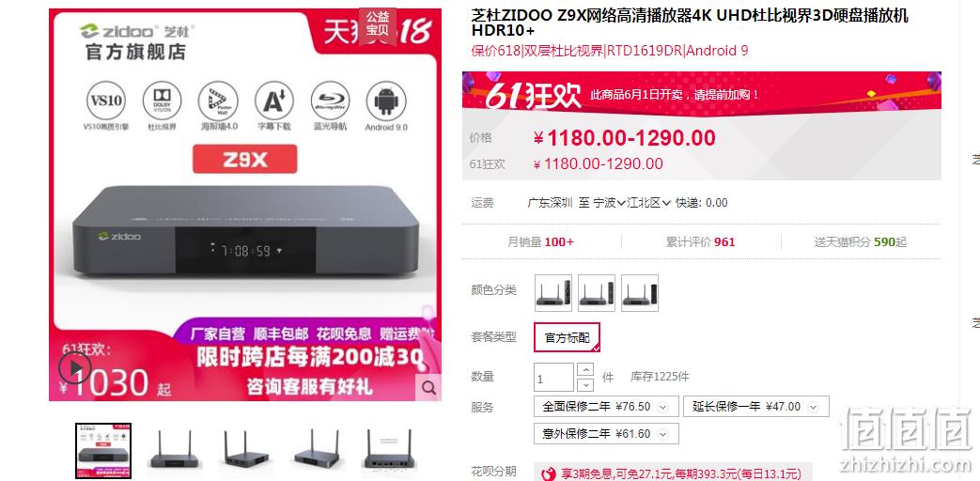This screenshot has height=481, width=980.
Task: Click the magnifier zoom icon on product image
Action: [x=428, y=387]
